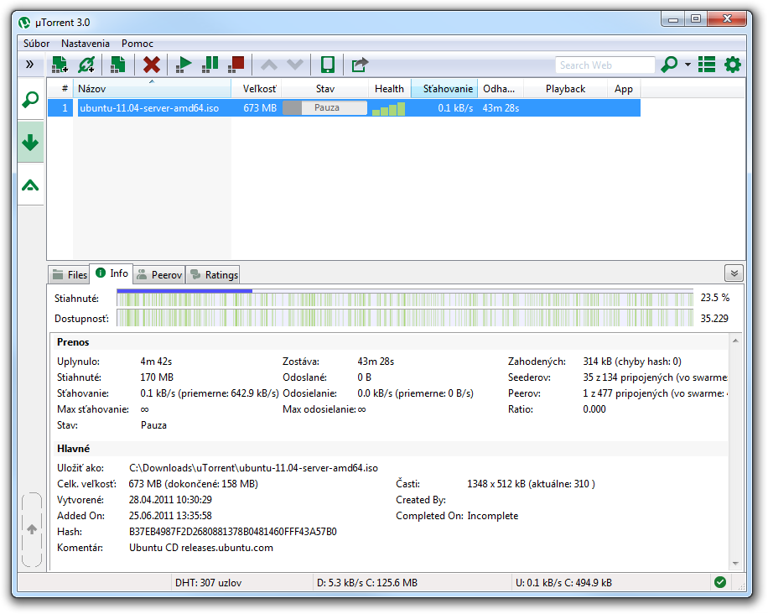Image resolution: width=768 pixels, height=614 pixels.
Task: Collapse the detail pane with the double-chevron button
Action: coord(734,273)
